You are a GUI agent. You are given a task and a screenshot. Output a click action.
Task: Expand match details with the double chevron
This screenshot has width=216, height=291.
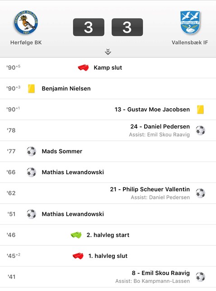point(108,52)
